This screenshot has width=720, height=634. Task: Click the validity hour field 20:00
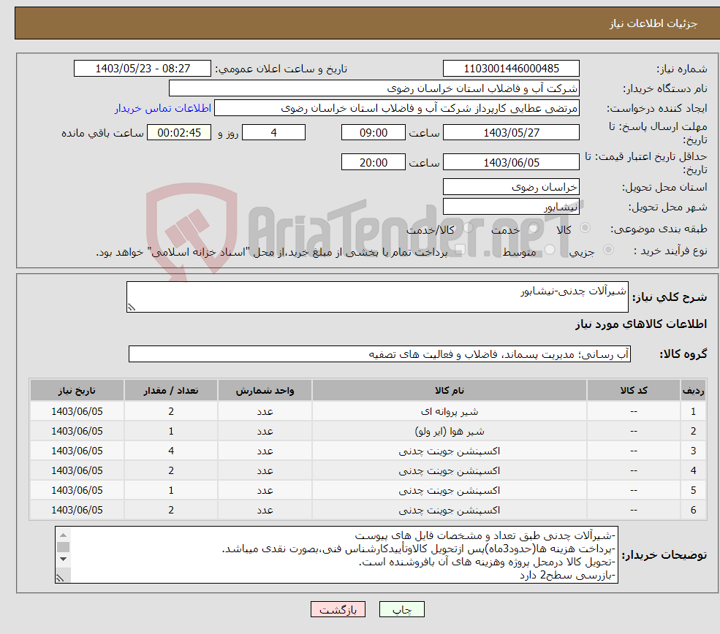coord(374,162)
